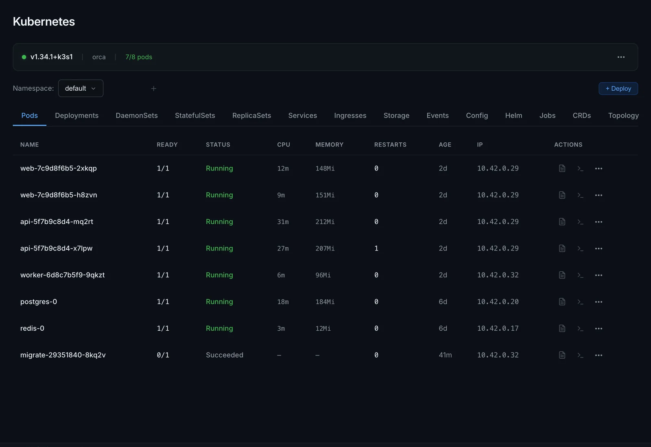
Task: Click the 41m age value
Action: click(445, 355)
